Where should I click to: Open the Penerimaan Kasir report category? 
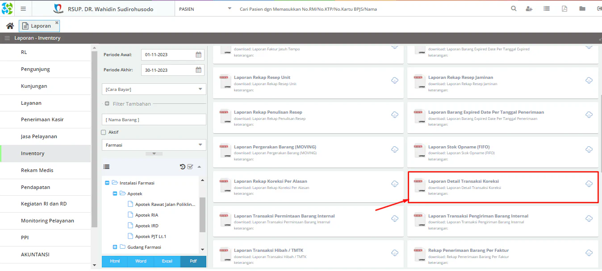pyautogui.click(x=46, y=119)
